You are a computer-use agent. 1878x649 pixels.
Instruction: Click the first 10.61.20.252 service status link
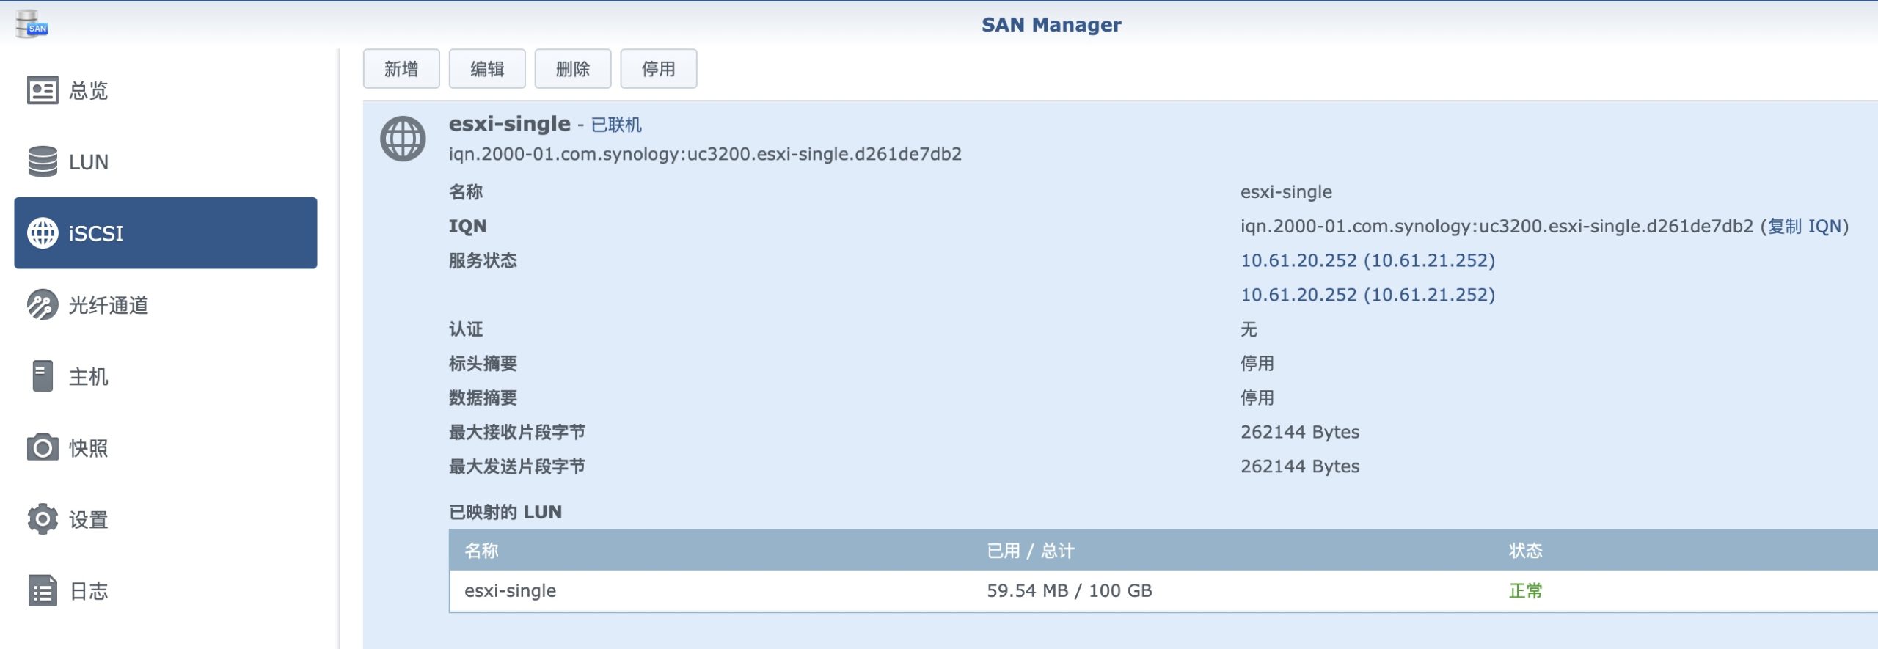[x=1367, y=260]
